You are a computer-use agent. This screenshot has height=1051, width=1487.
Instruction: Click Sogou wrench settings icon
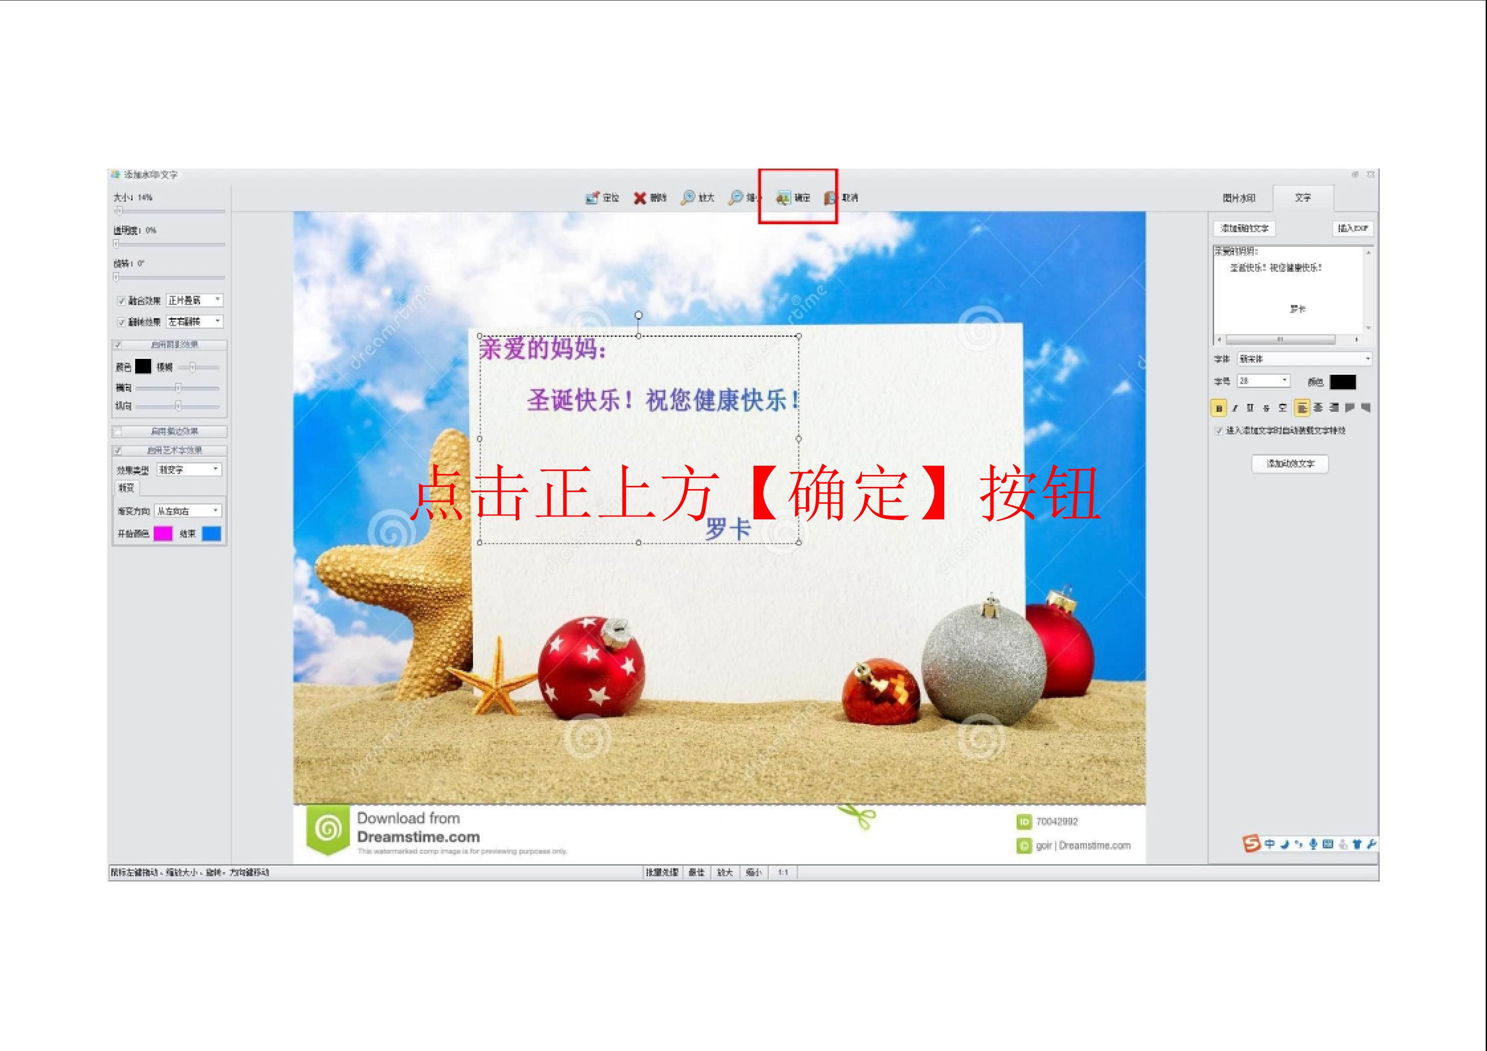(x=1371, y=844)
